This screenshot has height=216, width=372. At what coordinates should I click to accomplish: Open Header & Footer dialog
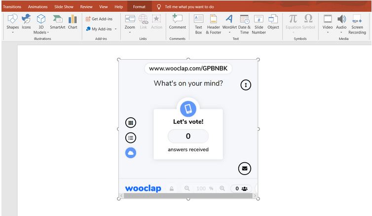point(213,24)
